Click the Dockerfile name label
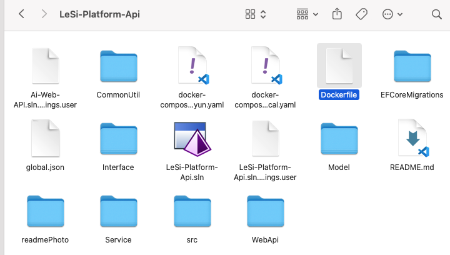This screenshot has height=255, width=450. (339, 94)
